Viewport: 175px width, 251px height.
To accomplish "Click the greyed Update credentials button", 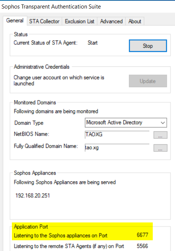I will (148, 81).
